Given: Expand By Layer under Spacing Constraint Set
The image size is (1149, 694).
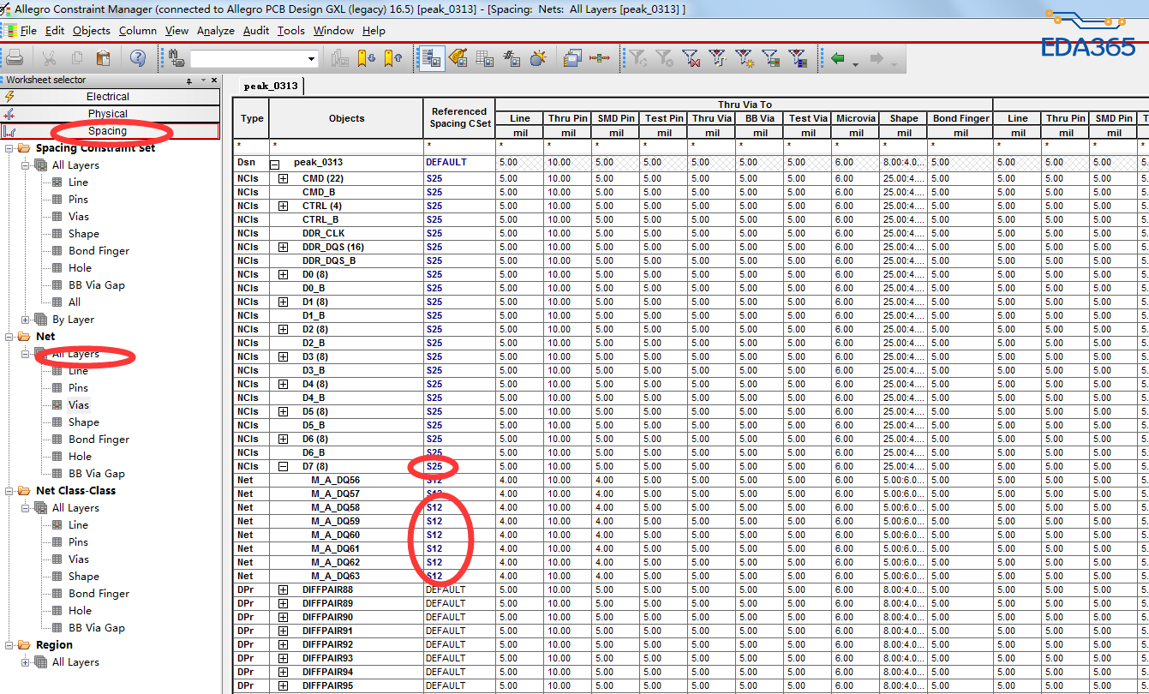Looking at the screenshot, I should [x=26, y=320].
